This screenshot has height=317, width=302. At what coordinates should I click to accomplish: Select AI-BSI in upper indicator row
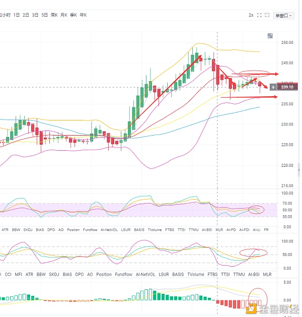tap(207, 230)
